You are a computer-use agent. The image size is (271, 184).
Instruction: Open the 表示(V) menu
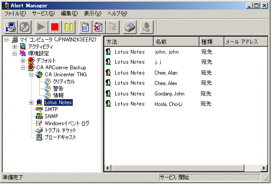93,14
